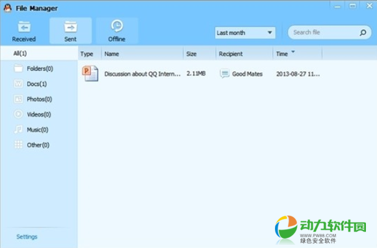Click the Good Mates chat icon
This screenshot has height=248, width=377.
[x=224, y=73]
